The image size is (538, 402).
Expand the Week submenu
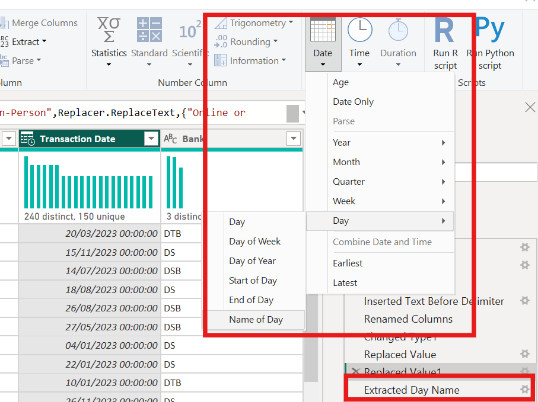[380, 201]
